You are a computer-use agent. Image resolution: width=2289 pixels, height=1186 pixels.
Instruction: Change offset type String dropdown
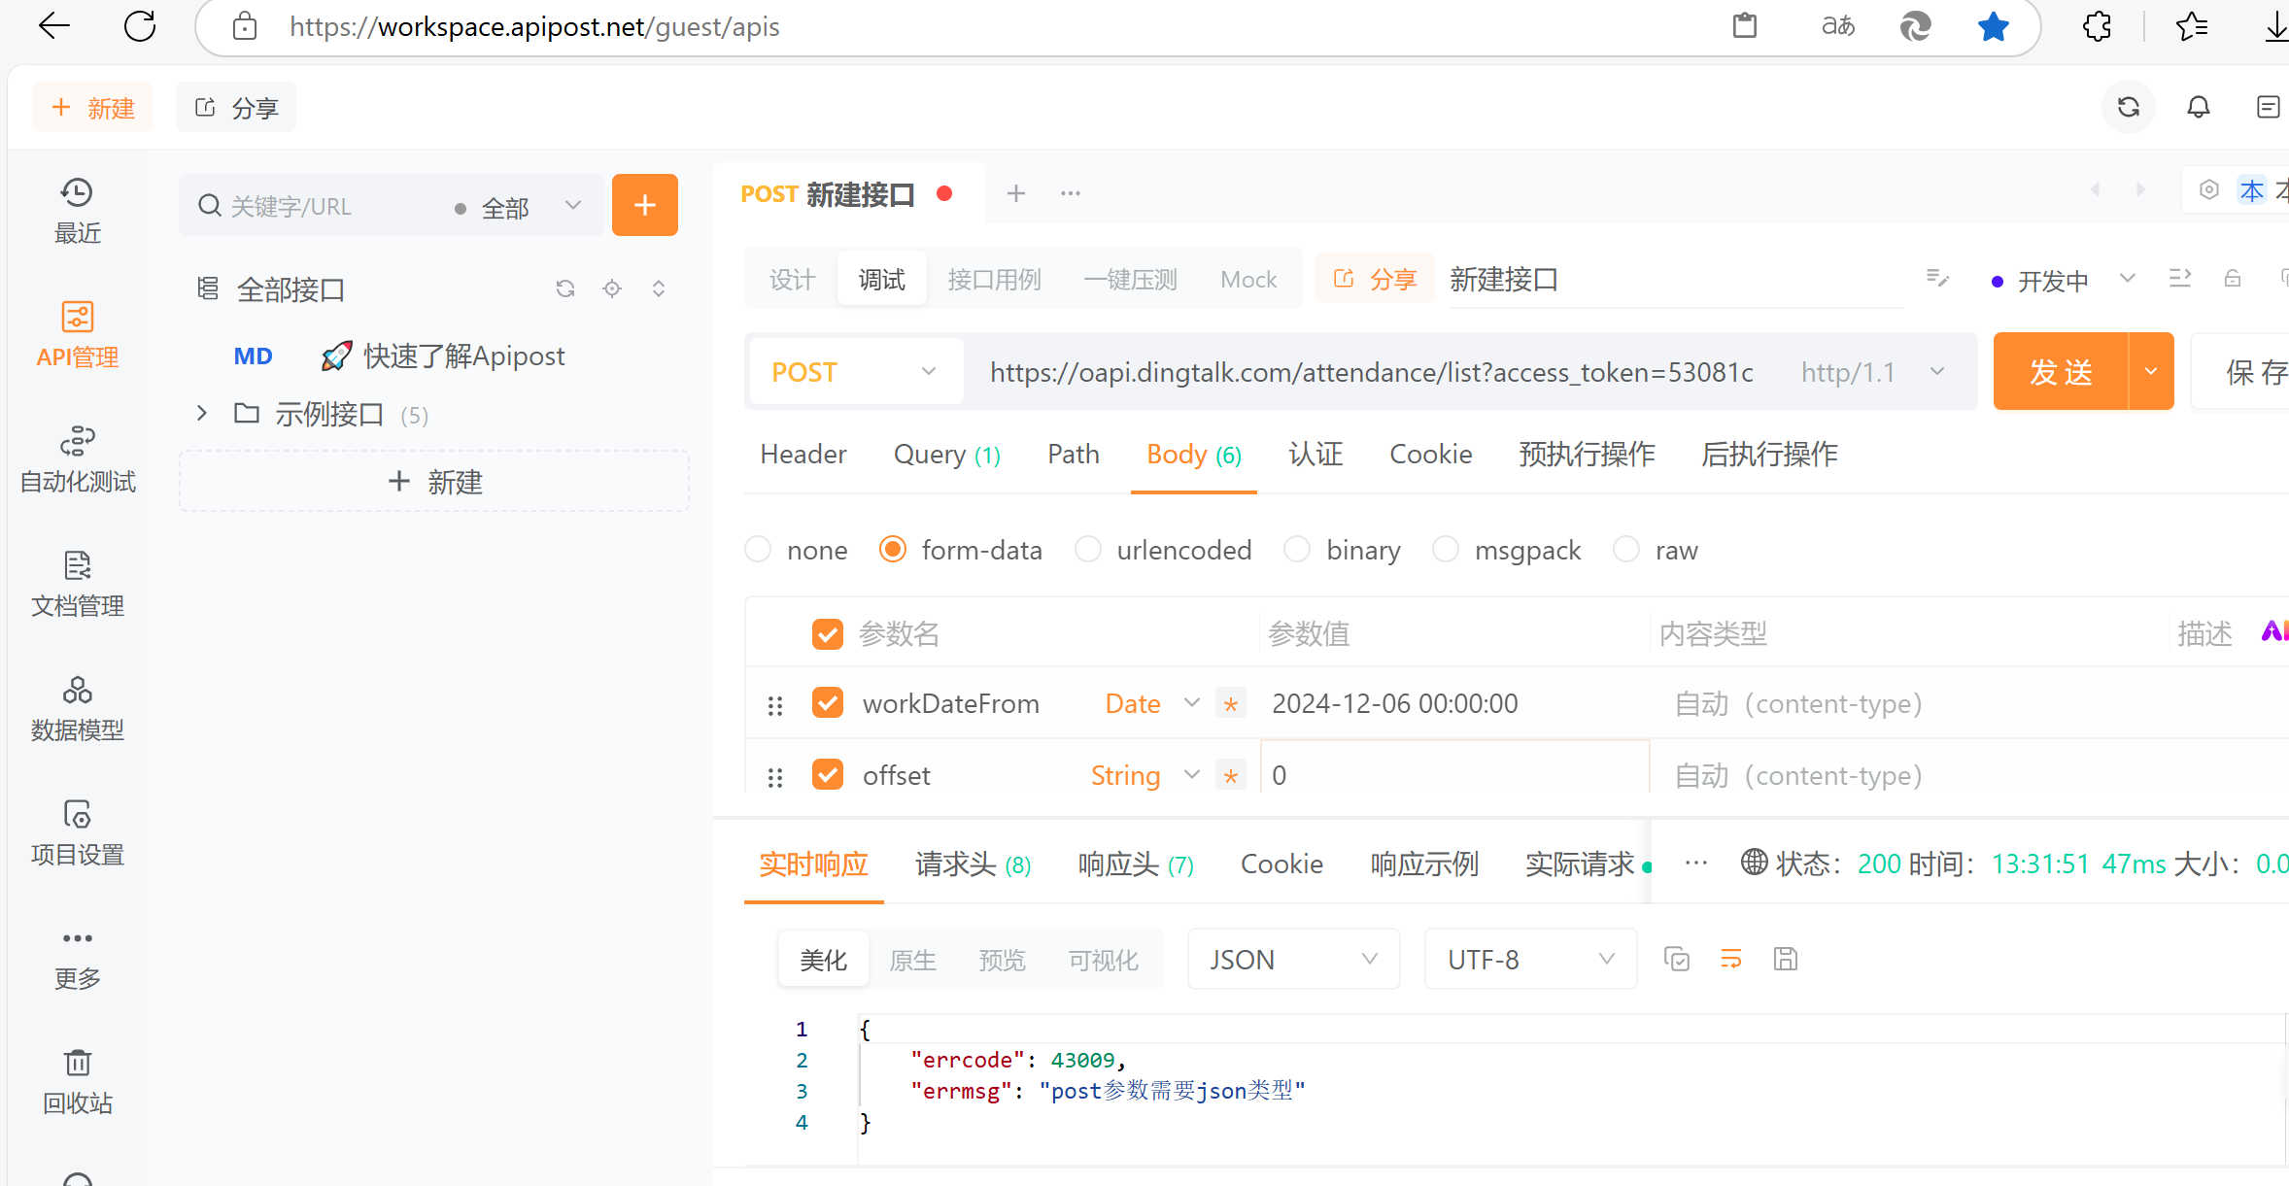tap(1145, 775)
